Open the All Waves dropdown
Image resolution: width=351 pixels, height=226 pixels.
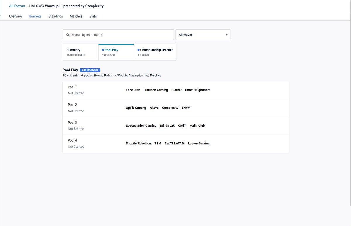(203, 35)
